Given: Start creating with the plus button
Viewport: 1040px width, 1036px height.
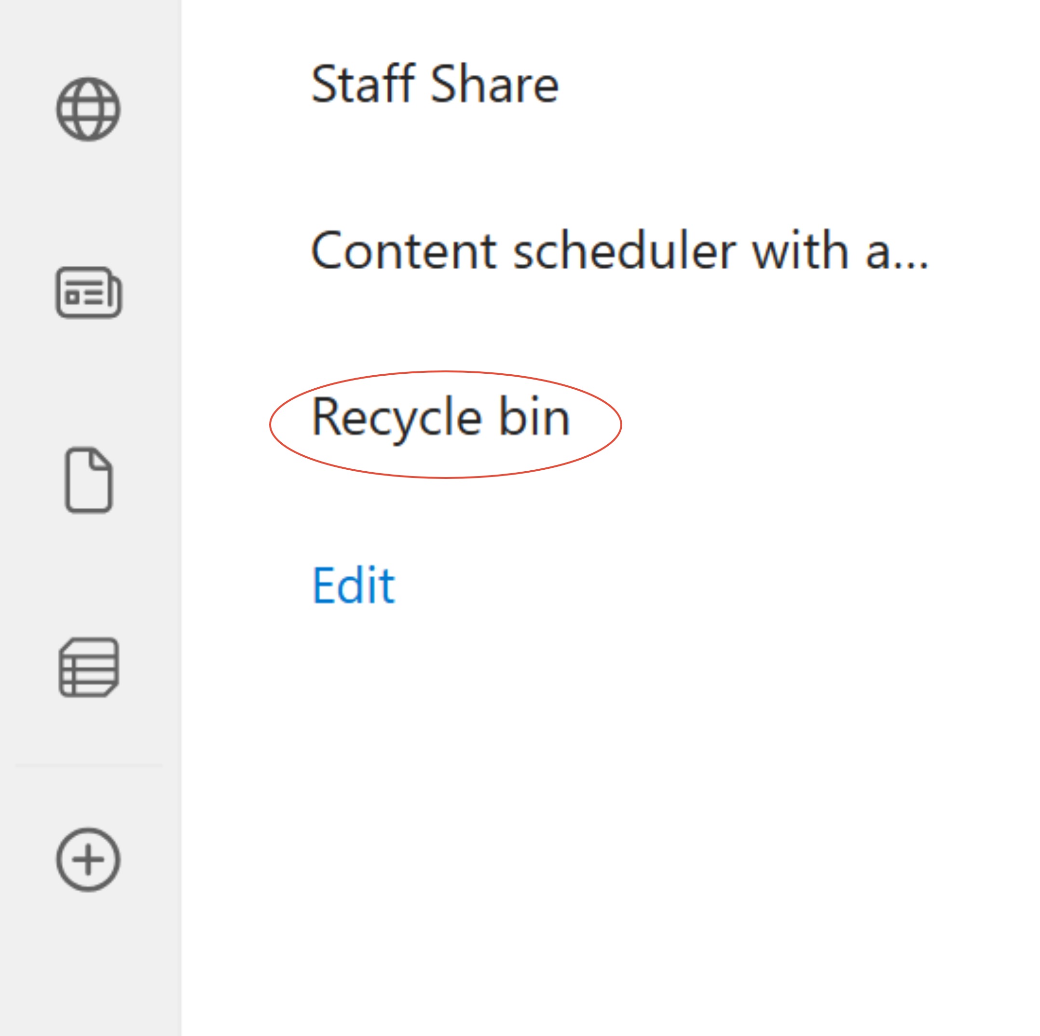Looking at the screenshot, I should 88,859.
